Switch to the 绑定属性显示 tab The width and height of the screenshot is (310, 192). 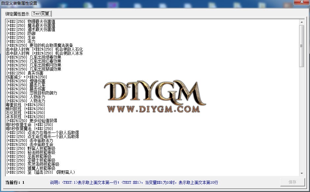click(17, 14)
